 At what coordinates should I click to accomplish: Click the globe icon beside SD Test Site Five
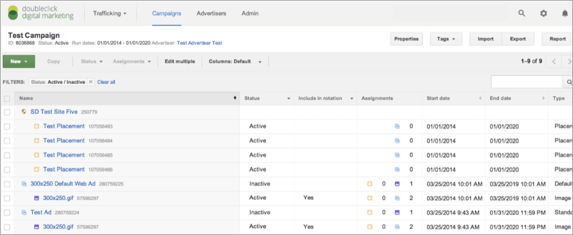[24, 112]
